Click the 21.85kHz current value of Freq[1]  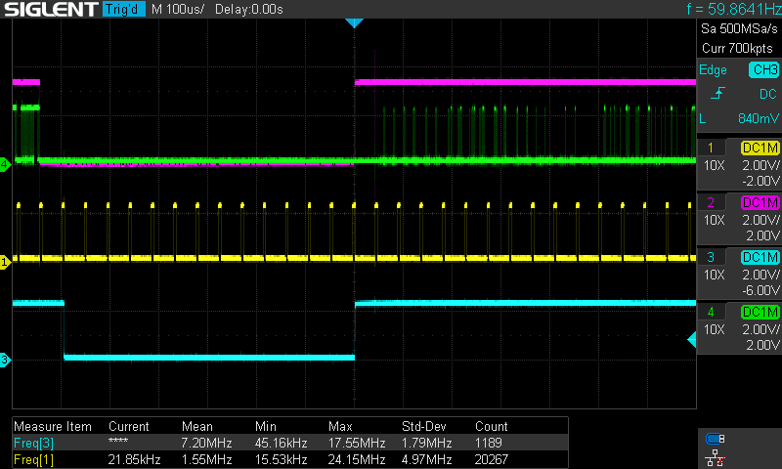134,459
